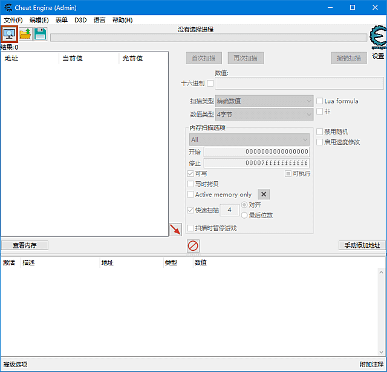Viewport: 387px width, 372px height.
Task: Expand the memory region All dropdown
Action: pyautogui.click(x=249, y=139)
